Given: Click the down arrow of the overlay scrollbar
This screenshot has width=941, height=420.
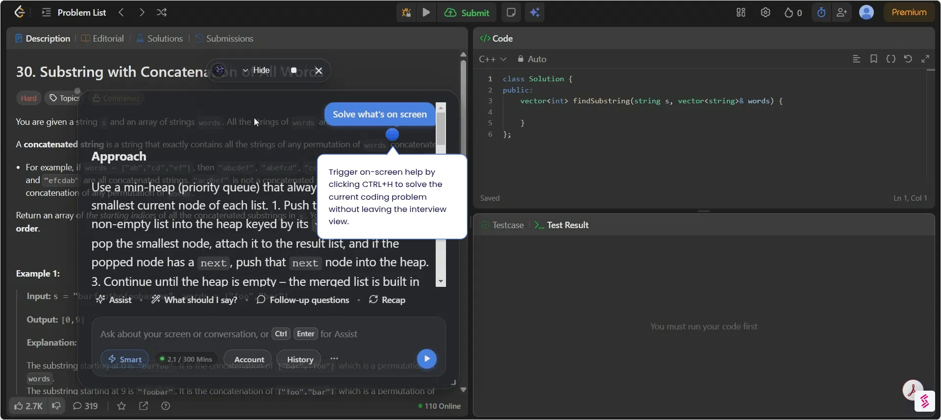Looking at the screenshot, I should [441, 281].
